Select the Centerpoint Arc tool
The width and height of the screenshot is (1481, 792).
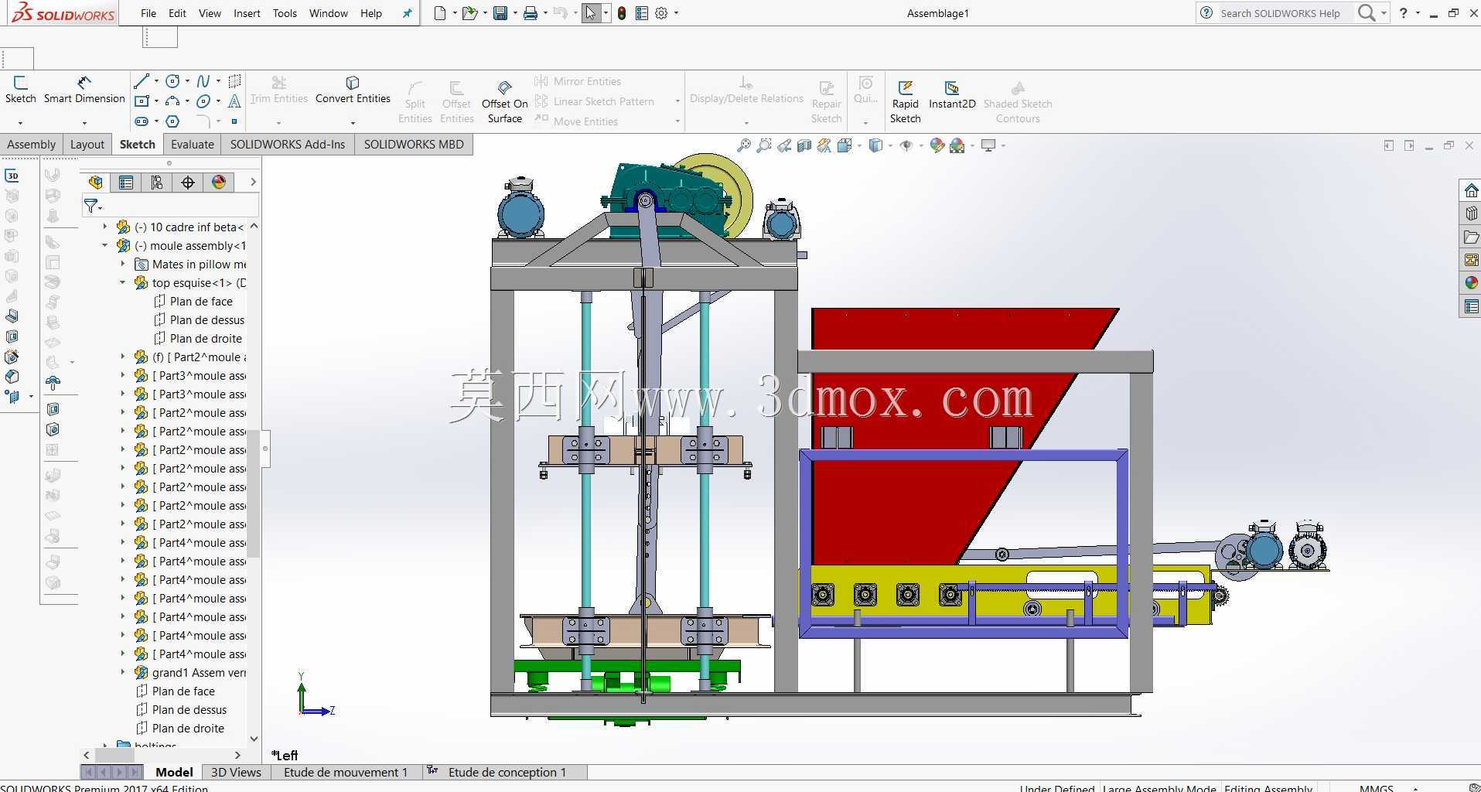[173, 101]
